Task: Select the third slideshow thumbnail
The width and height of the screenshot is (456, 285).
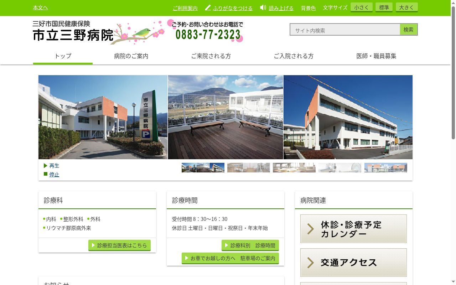Action: [294, 167]
